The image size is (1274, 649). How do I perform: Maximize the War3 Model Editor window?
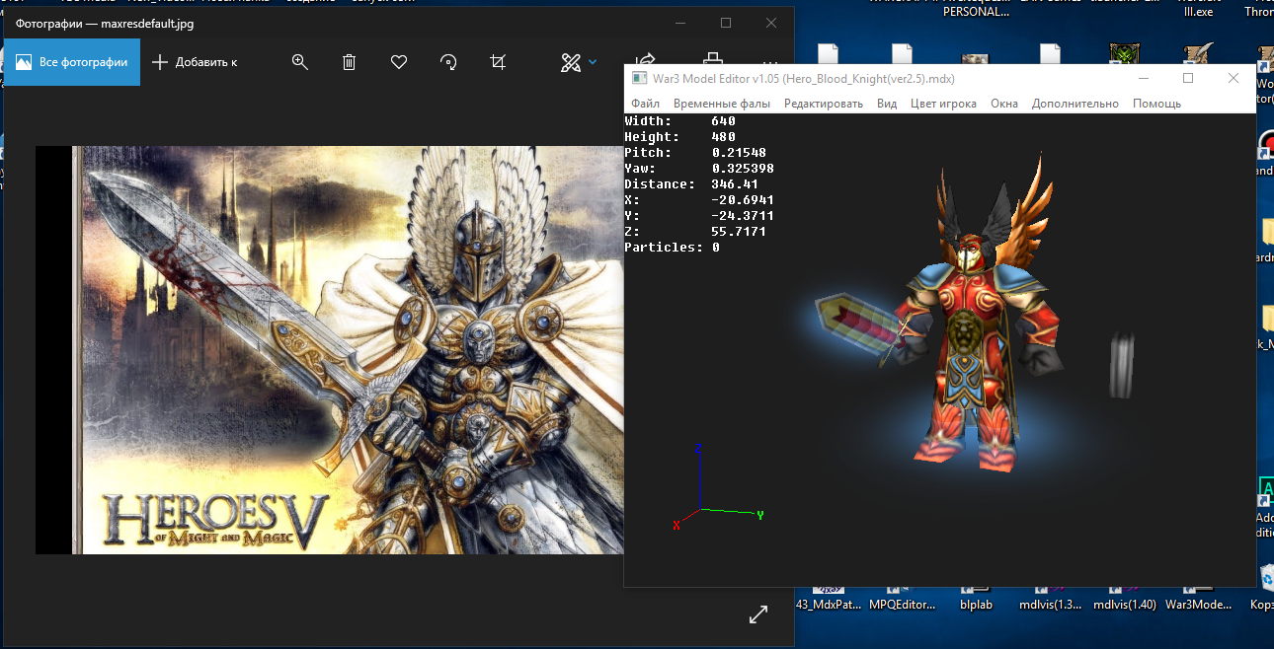click(x=1188, y=78)
